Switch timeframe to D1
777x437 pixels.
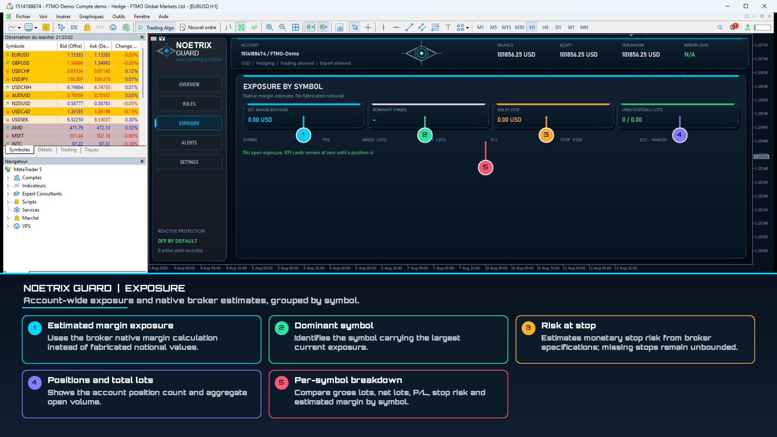[558, 28]
